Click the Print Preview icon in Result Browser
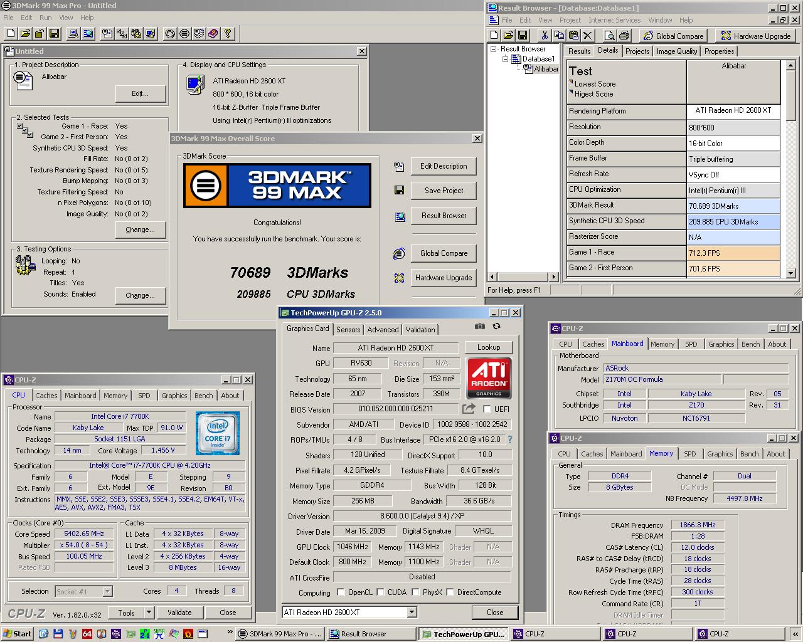803x642 pixels. 609,36
